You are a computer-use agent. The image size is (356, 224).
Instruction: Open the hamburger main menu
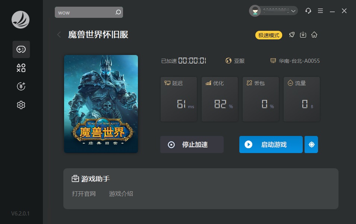[320, 11]
